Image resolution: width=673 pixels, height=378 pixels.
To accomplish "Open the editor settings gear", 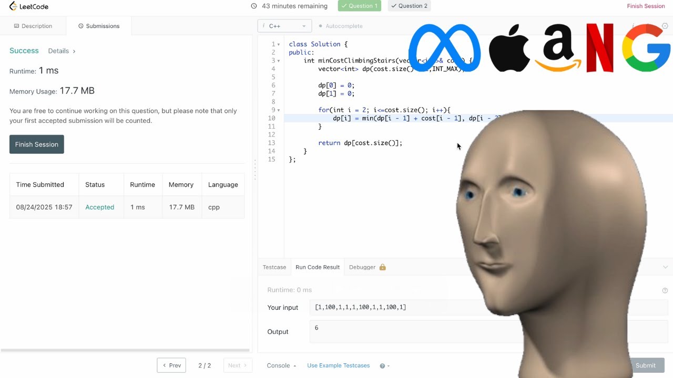I will [665, 26].
